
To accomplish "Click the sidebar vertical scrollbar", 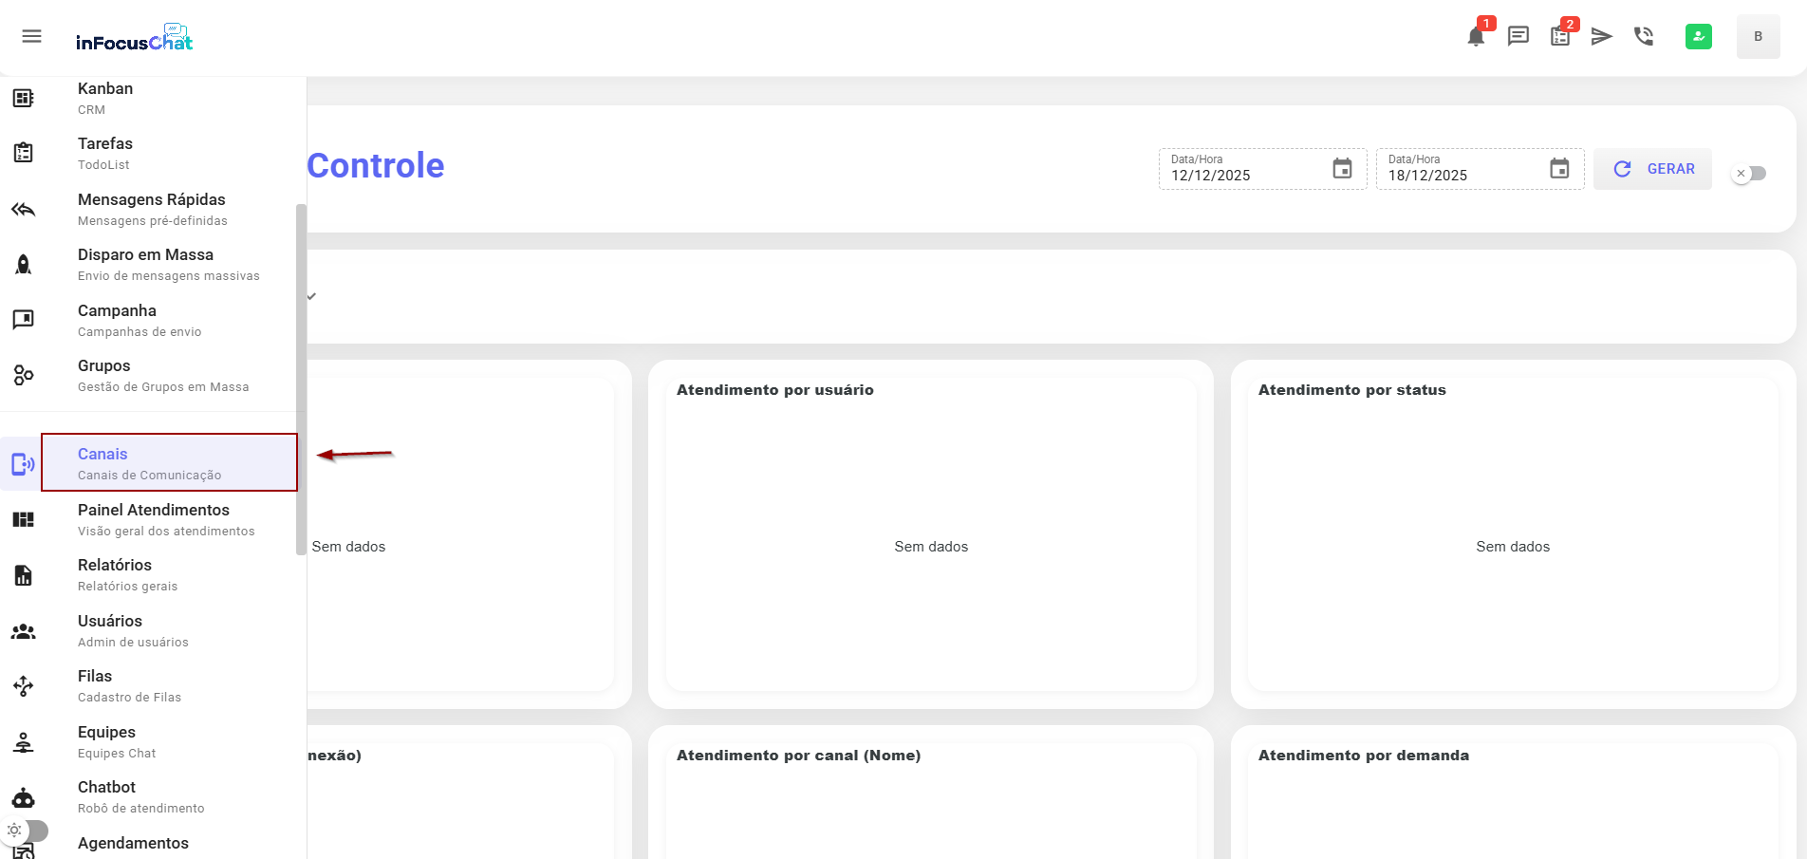I will point(301,380).
